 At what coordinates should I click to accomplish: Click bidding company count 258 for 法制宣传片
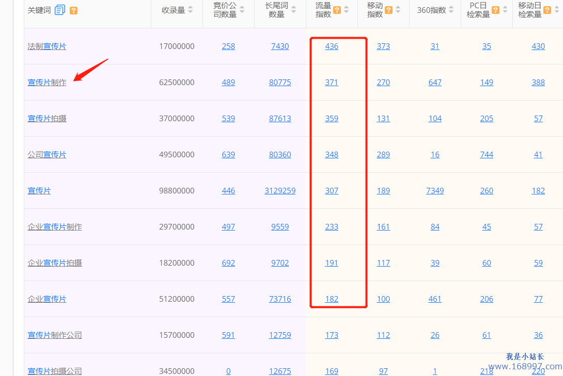(x=228, y=46)
